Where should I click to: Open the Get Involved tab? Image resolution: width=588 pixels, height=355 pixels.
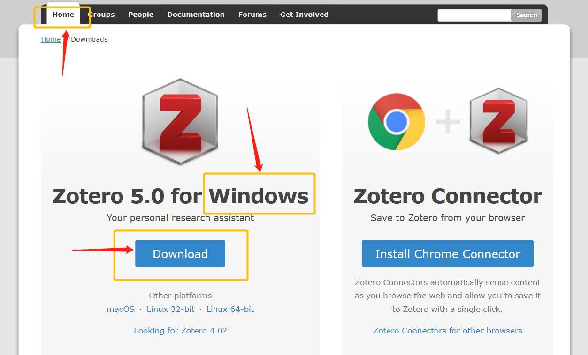click(x=304, y=15)
